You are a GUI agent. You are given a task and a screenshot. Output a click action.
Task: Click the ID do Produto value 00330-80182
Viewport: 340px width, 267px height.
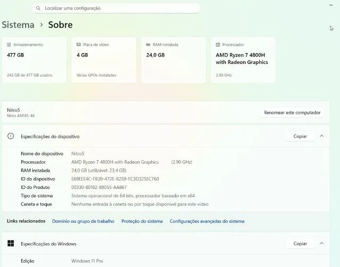(99, 187)
